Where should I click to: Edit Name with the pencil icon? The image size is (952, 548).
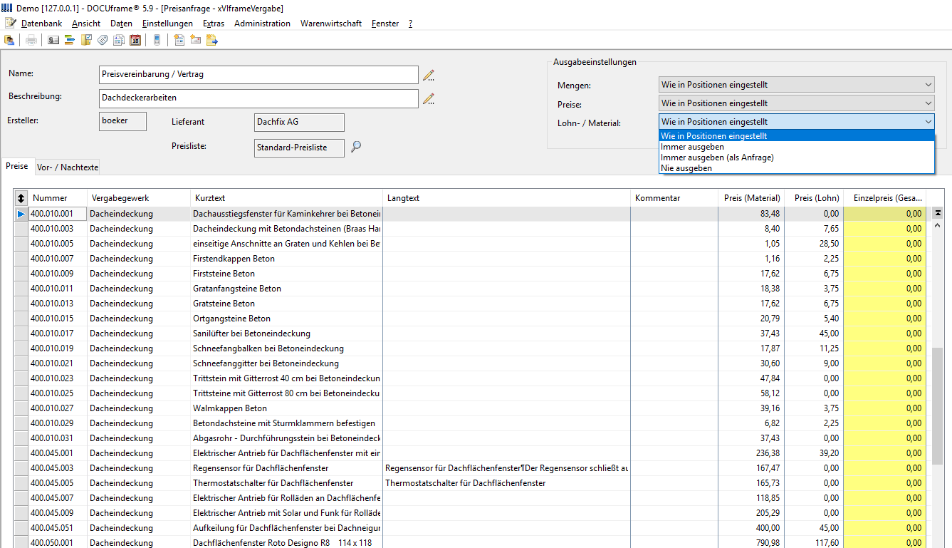pos(428,76)
